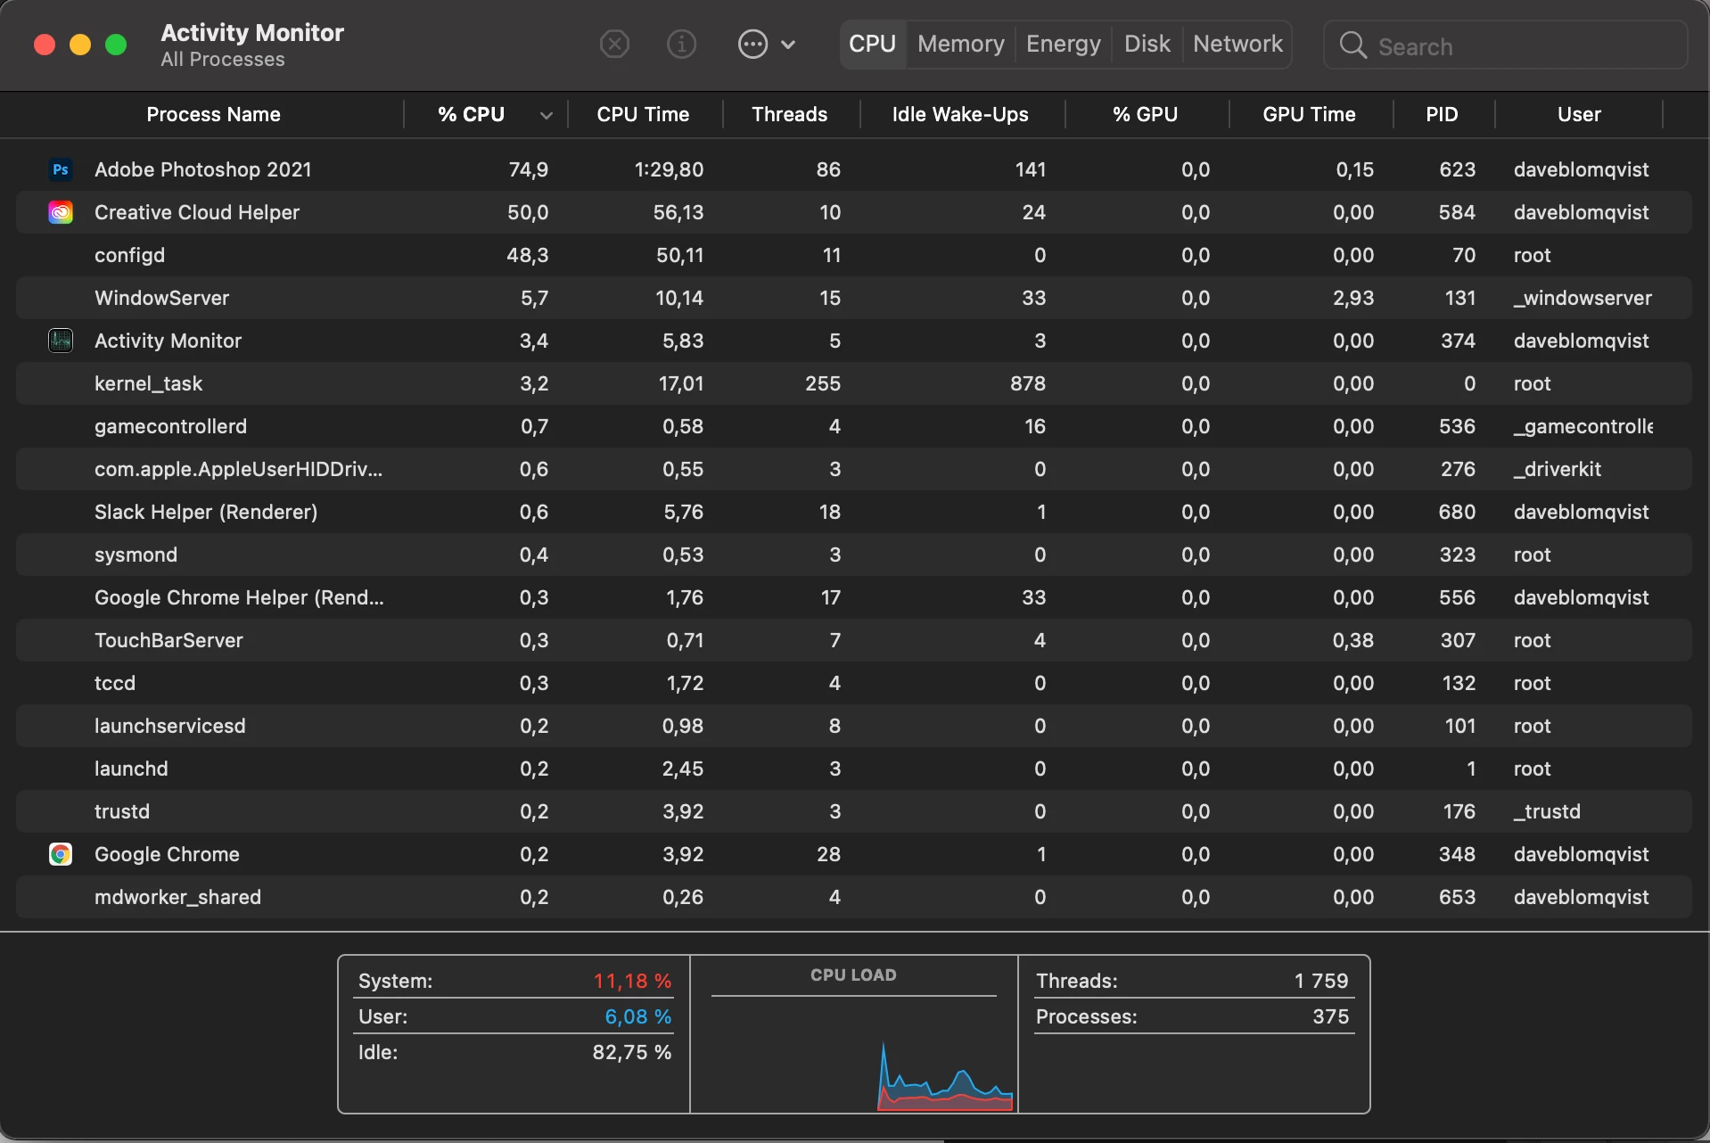Toggle the % CPU sort direction arrow
Screen dimensions: 1710x1143
547,115
